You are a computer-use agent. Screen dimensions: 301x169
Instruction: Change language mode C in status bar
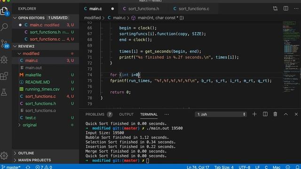click(x=266, y=167)
